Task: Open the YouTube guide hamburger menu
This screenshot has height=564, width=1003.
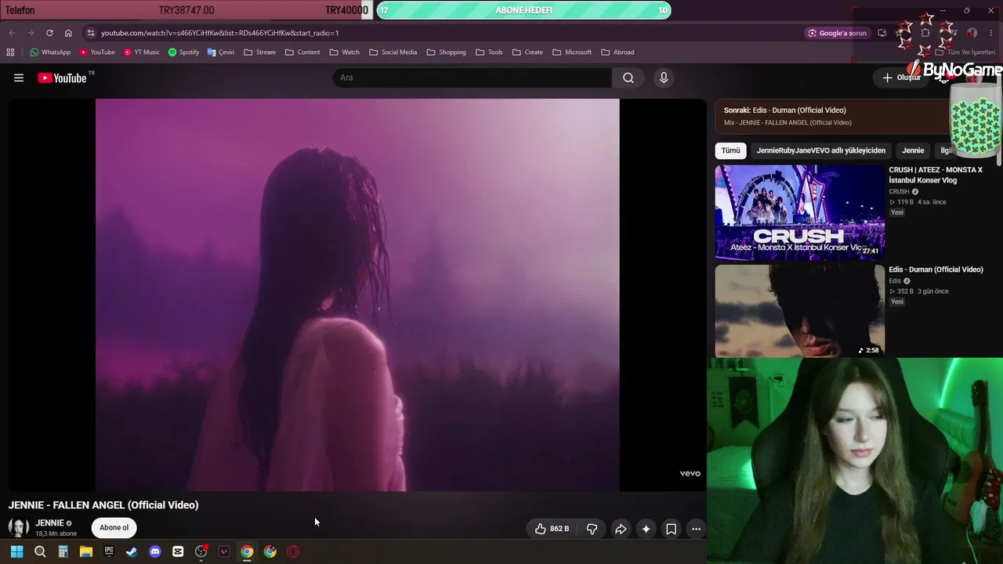Action: click(19, 78)
